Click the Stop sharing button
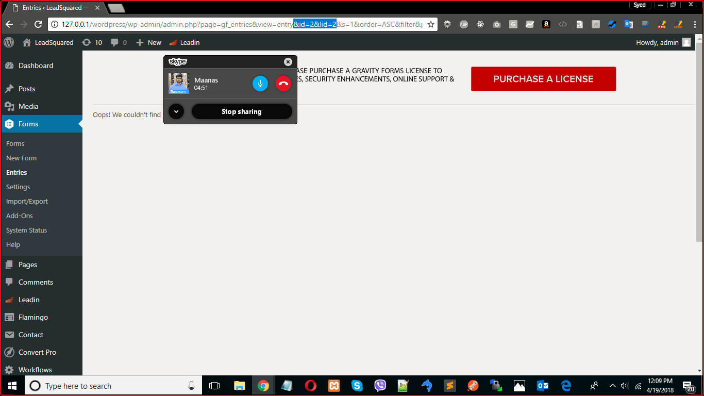The image size is (704, 396). click(x=242, y=111)
